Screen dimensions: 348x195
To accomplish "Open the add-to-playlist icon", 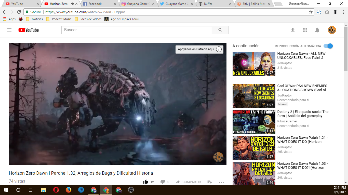I will pos(209,182).
